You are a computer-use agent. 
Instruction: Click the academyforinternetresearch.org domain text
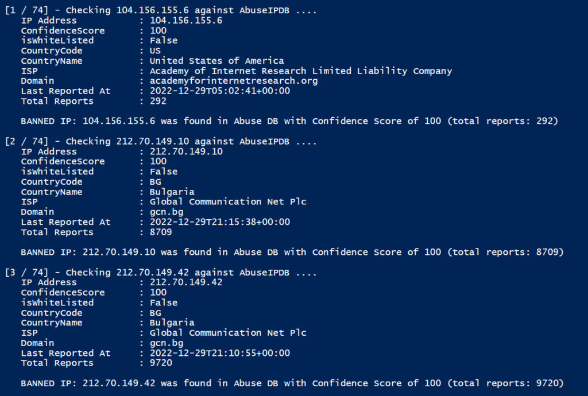click(234, 81)
